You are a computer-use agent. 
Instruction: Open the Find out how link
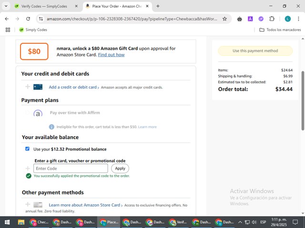(111, 55)
